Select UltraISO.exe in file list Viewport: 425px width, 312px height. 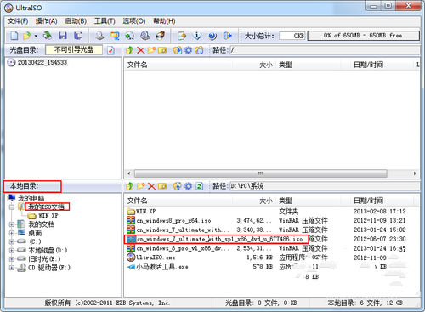tap(156, 258)
